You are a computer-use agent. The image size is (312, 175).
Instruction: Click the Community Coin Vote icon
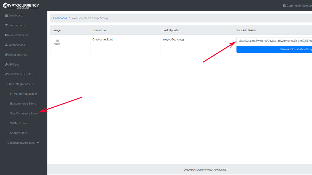(284, 6)
